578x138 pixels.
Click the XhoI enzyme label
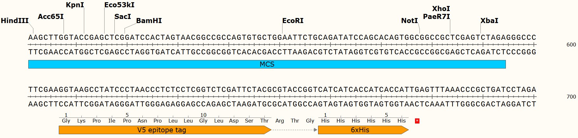pyautogui.click(x=441, y=9)
